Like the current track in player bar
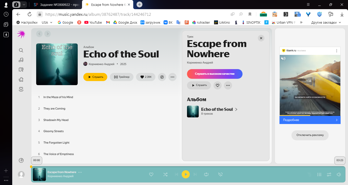 [x=151, y=175]
